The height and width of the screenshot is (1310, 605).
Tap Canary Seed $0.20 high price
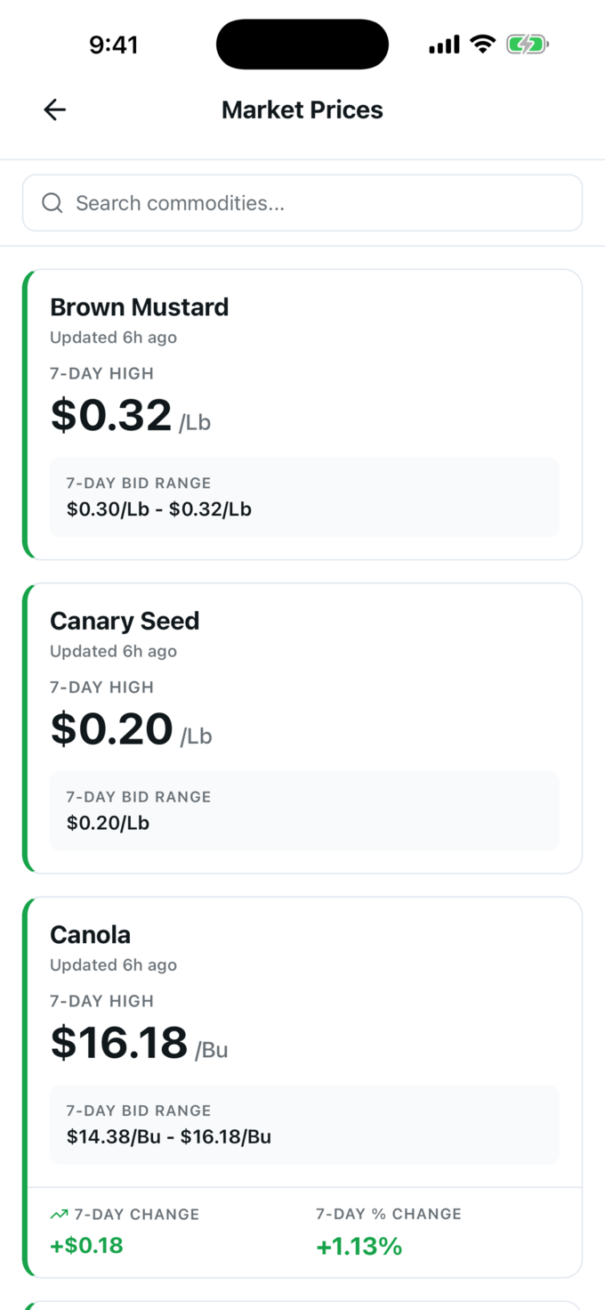(x=111, y=728)
